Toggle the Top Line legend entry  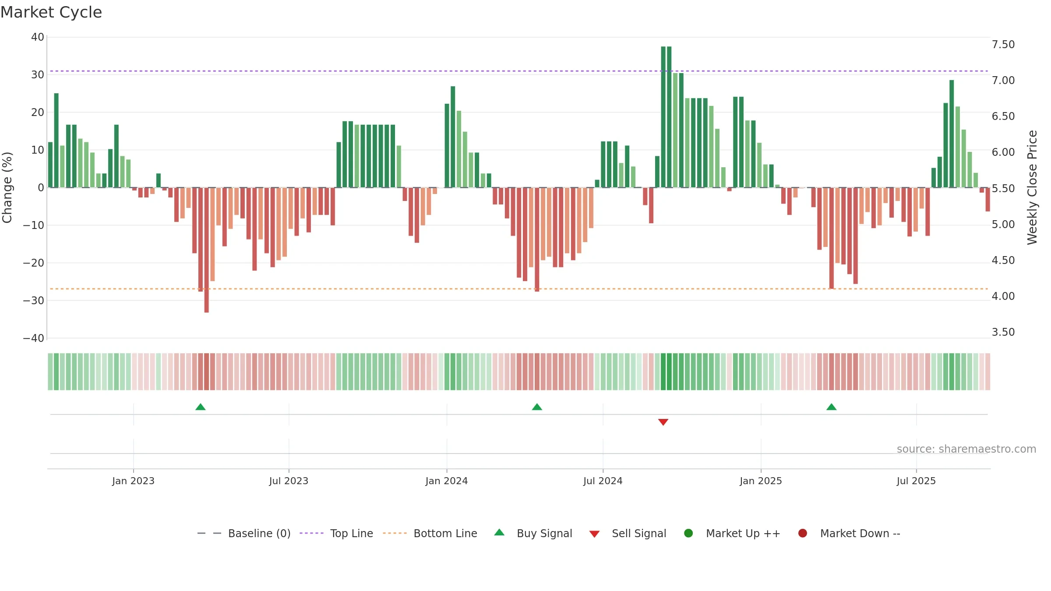pyautogui.click(x=336, y=533)
